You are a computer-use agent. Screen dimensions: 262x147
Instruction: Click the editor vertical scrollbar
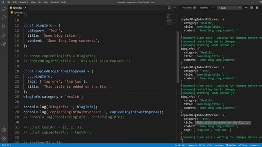pyautogui.click(x=178, y=57)
